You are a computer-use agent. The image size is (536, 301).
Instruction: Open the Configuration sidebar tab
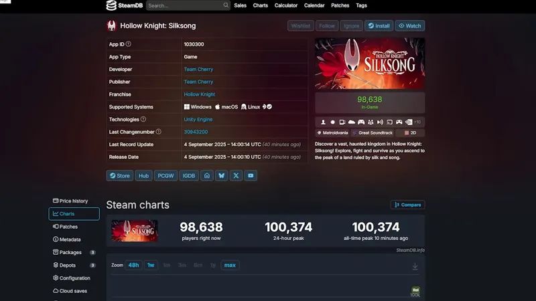tap(74, 278)
